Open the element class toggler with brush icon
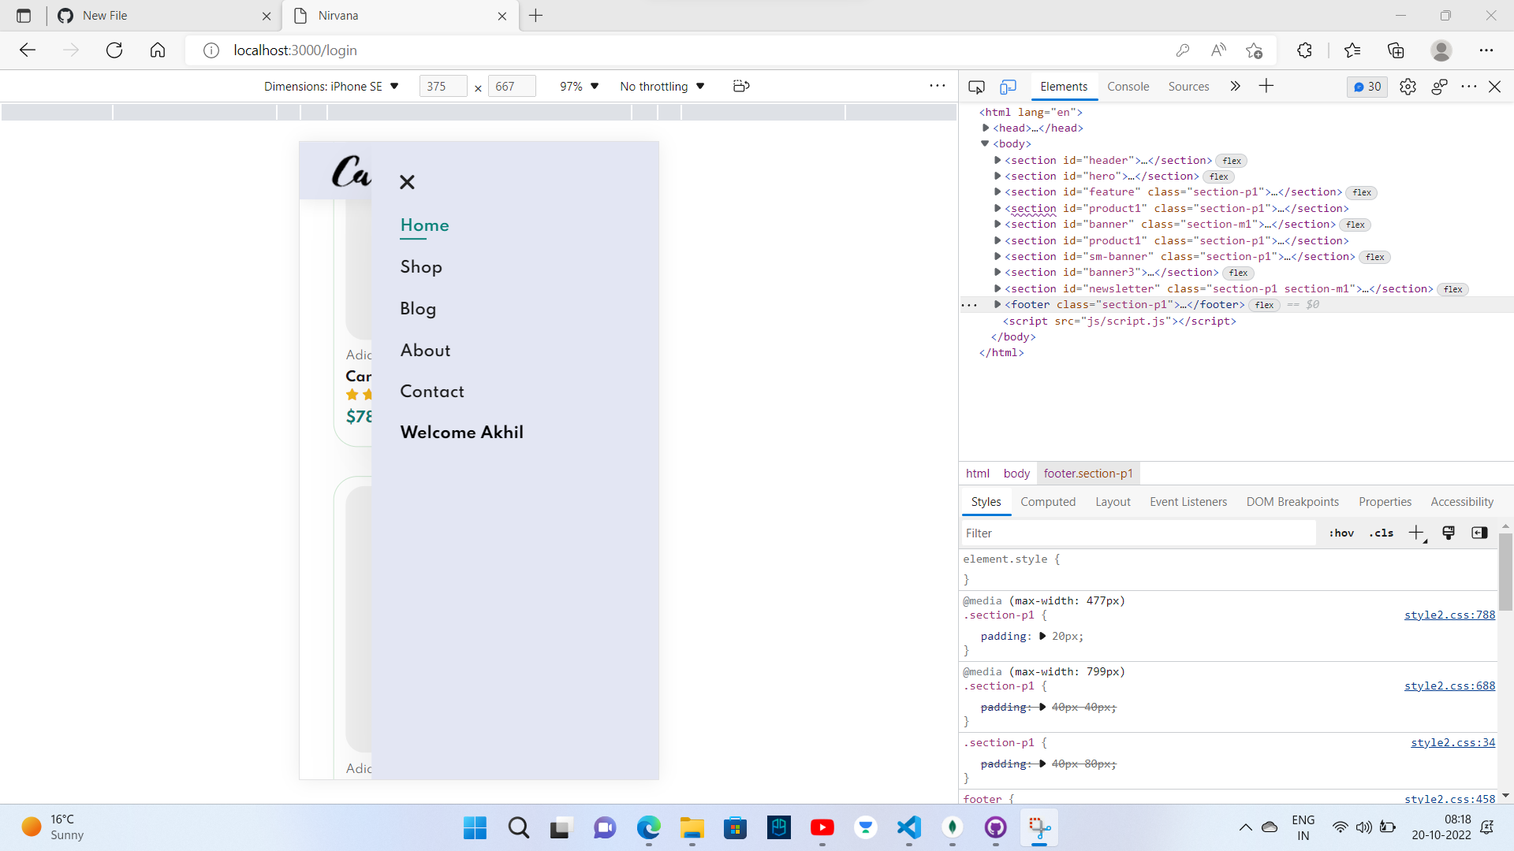The width and height of the screenshot is (1514, 851). tap(1449, 533)
